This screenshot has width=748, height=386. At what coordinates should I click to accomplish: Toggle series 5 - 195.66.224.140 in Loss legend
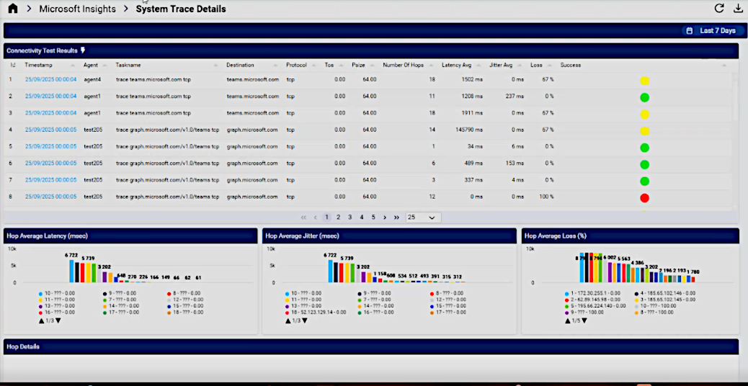pyautogui.click(x=595, y=306)
